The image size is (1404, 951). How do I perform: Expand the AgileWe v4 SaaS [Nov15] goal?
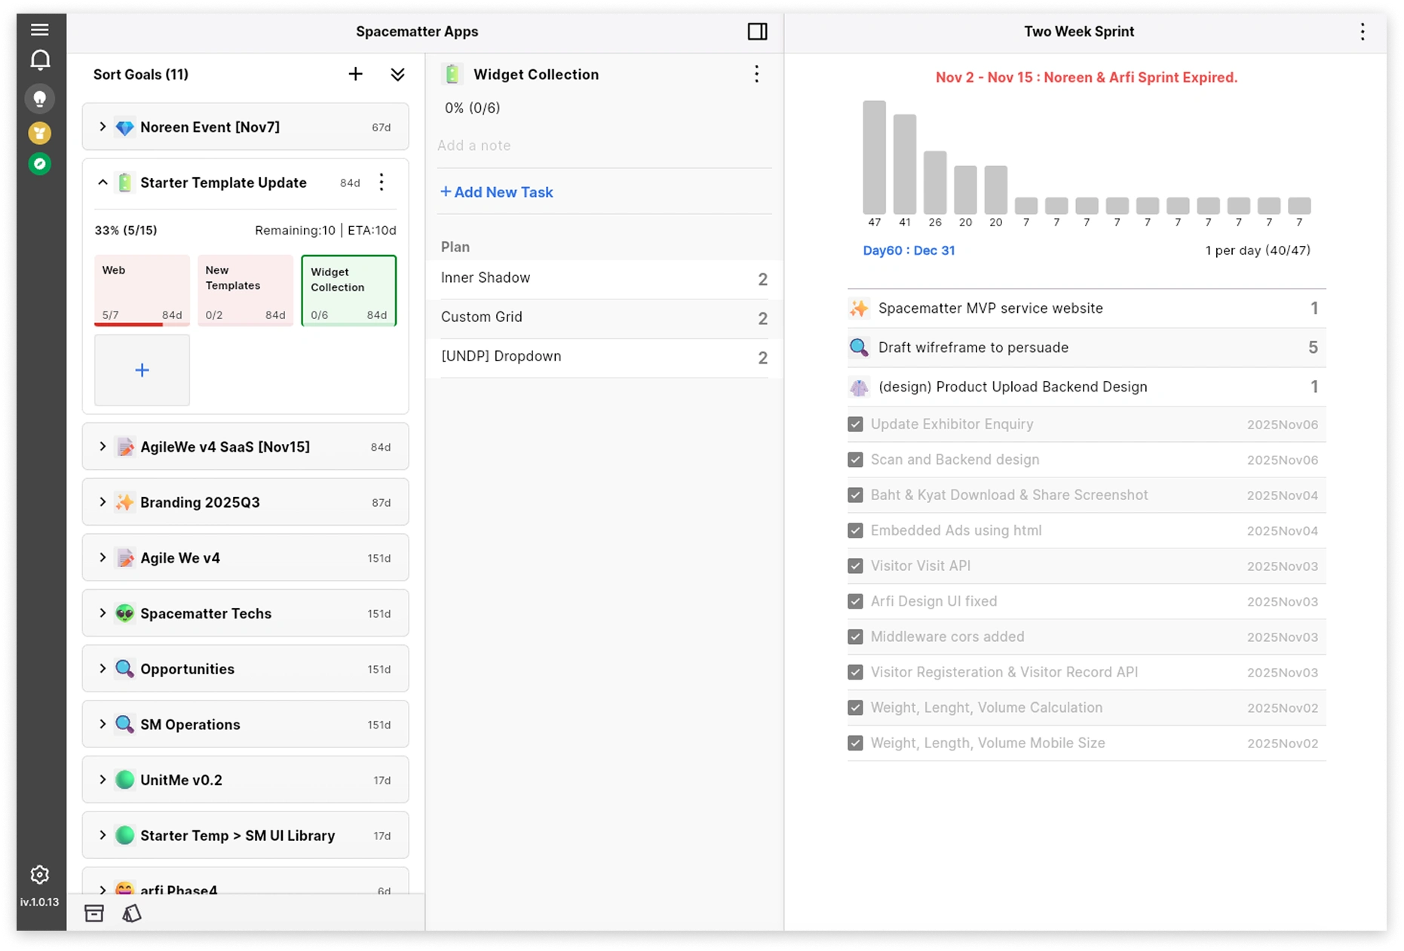pyautogui.click(x=103, y=447)
